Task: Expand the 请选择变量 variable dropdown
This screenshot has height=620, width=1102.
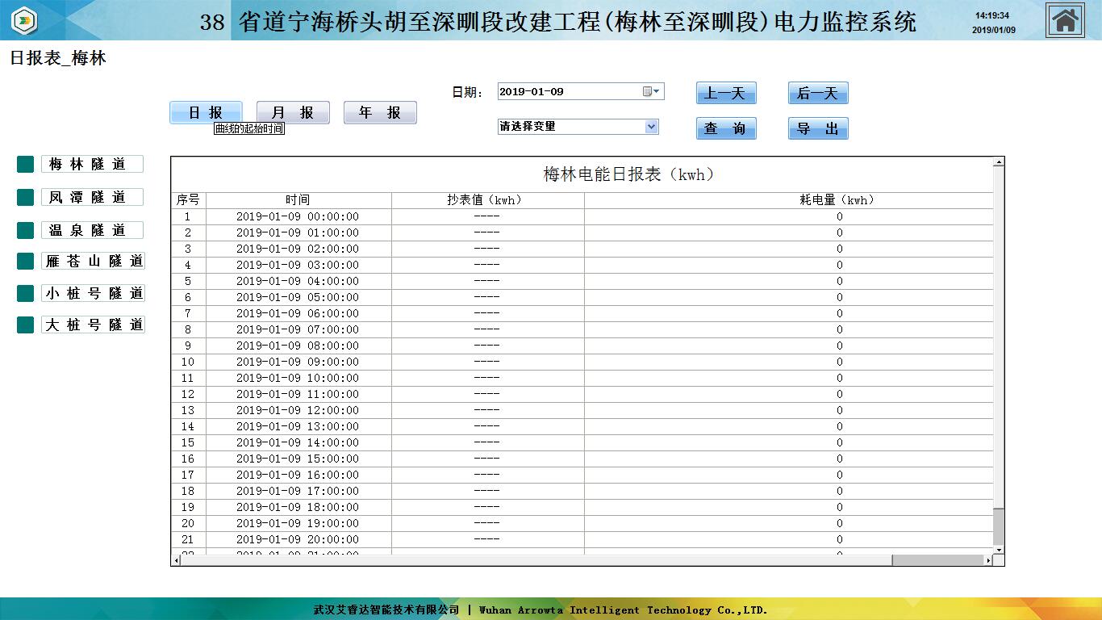Action: tap(651, 127)
